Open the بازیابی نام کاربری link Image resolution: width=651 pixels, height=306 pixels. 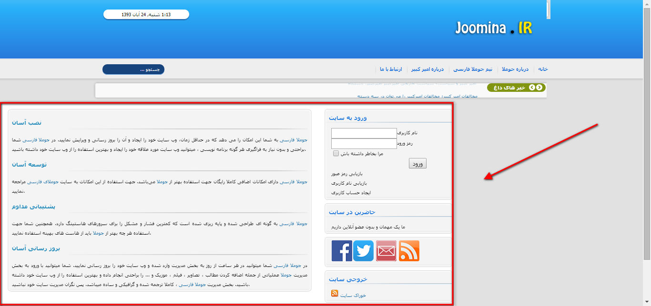(349, 183)
